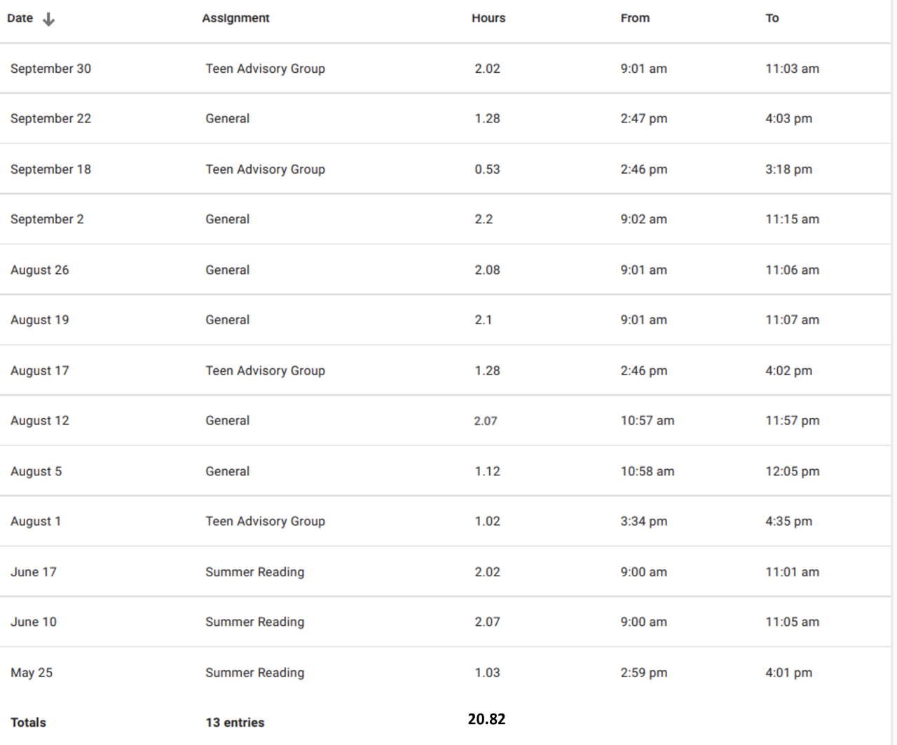Select the May 25 date cell
The width and height of the screenshot is (897, 745).
pos(32,673)
